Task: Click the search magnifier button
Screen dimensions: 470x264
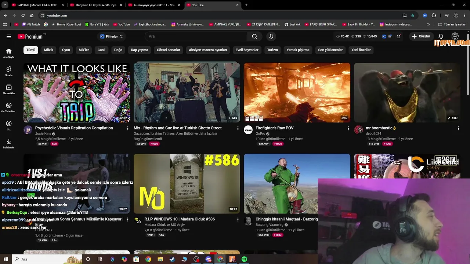Action: [x=254, y=36]
